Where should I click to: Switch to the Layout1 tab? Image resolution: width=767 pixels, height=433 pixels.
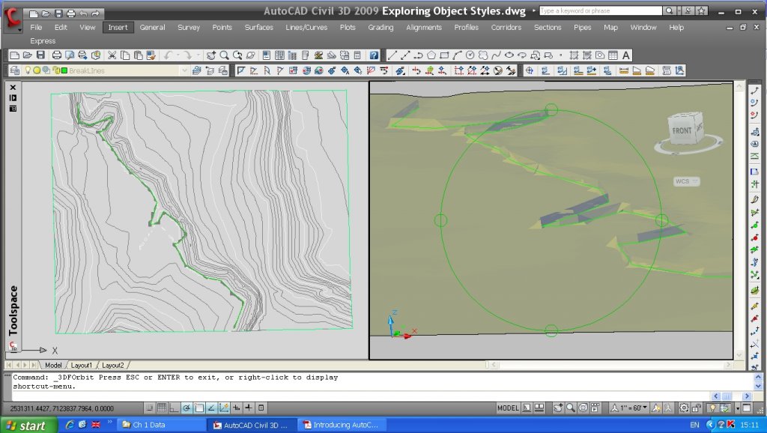pos(81,365)
